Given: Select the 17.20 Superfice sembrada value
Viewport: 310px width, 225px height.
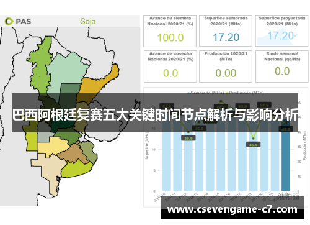Looking at the screenshot, I should pyautogui.click(x=226, y=37).
